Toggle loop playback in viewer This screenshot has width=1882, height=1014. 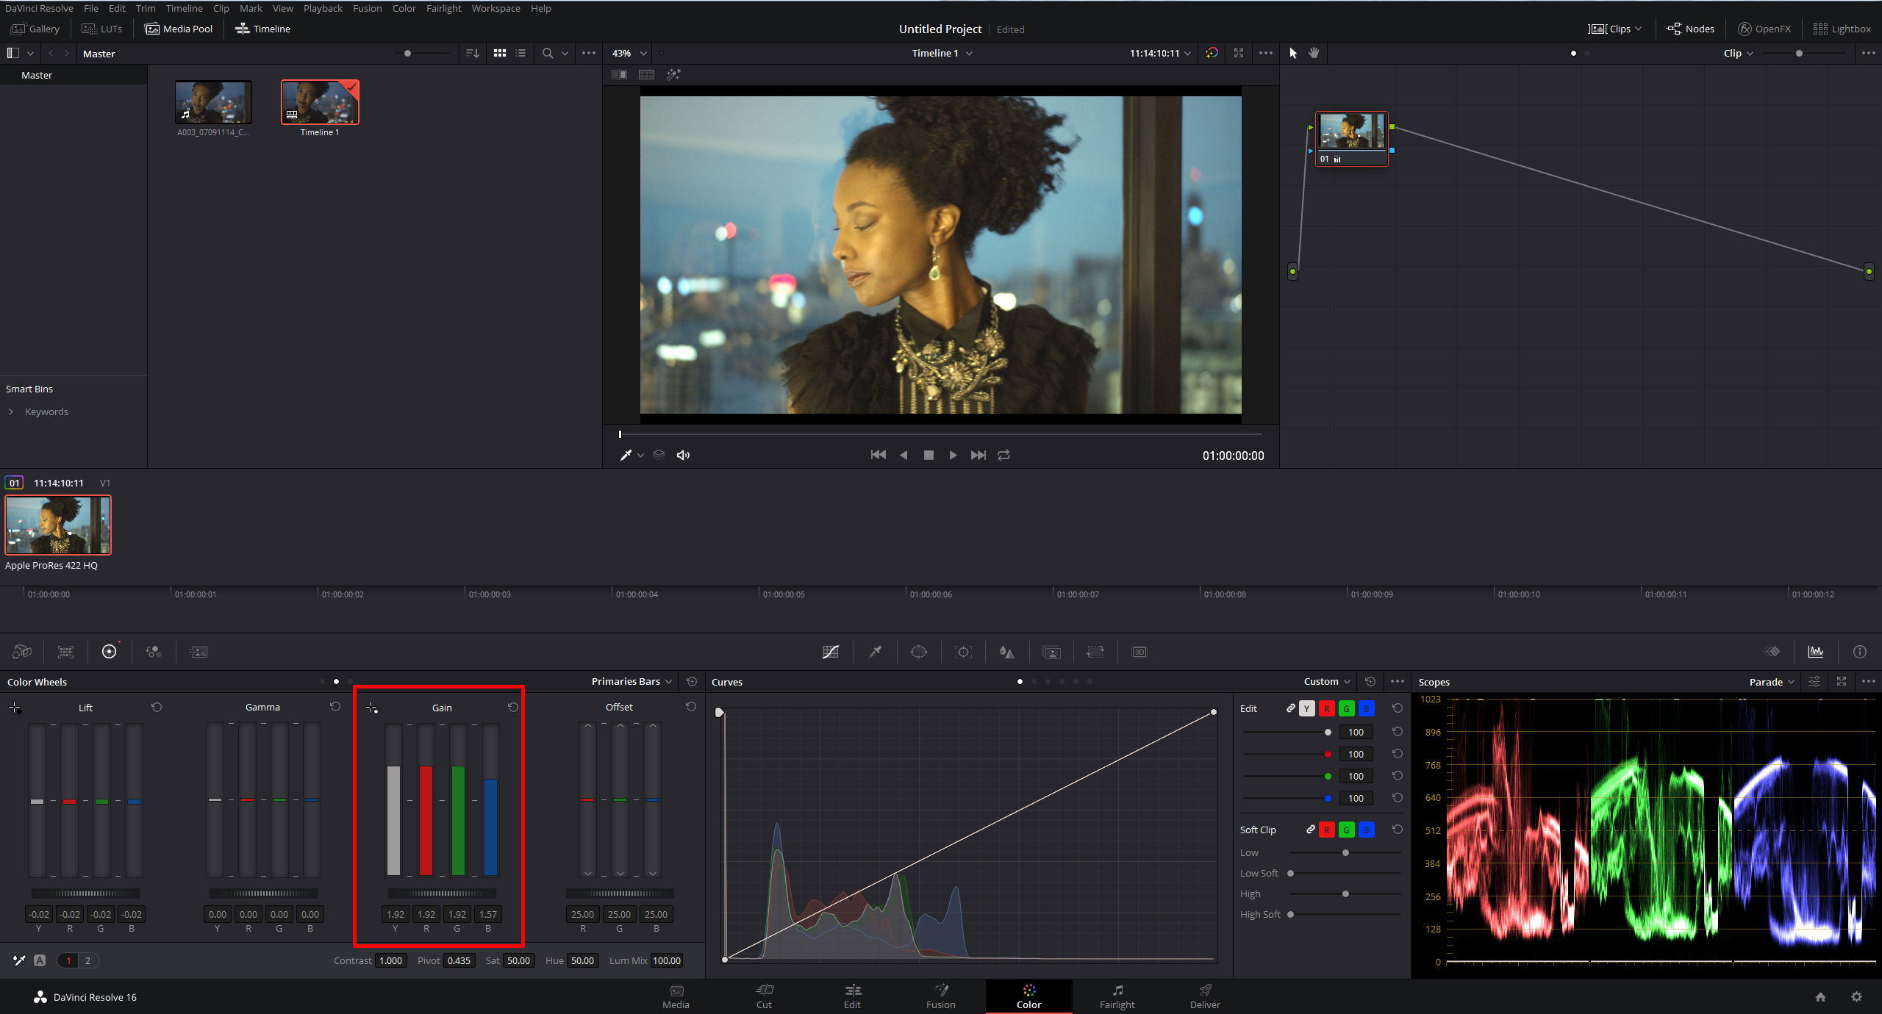1003,456
